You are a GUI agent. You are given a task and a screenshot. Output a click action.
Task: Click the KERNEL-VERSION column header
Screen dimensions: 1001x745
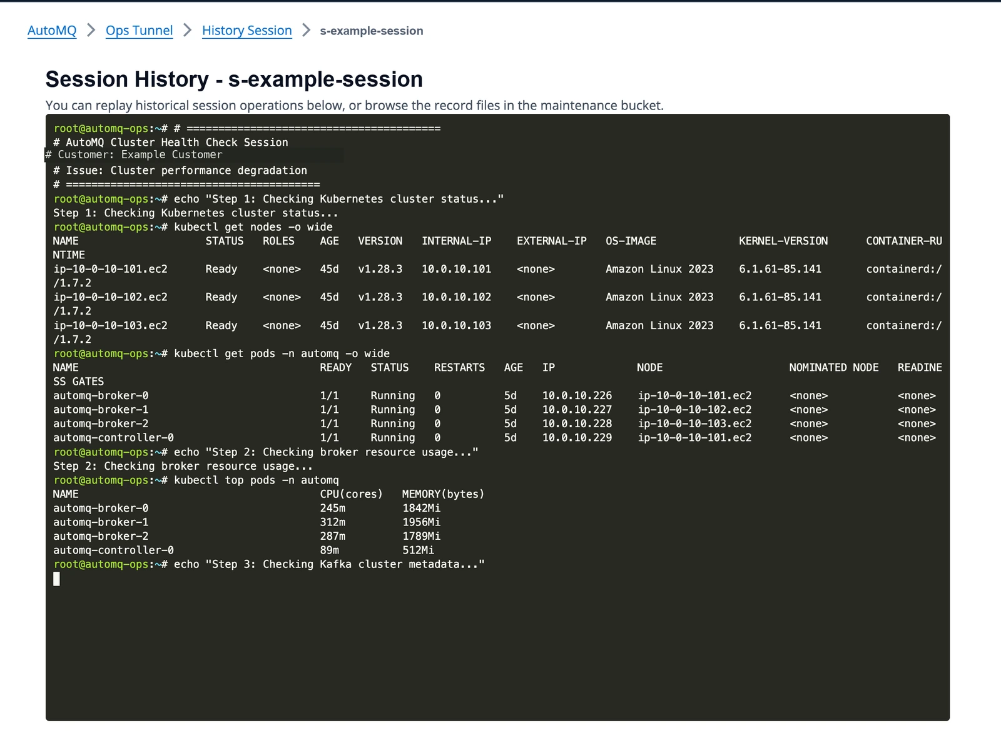coord(783,241)
